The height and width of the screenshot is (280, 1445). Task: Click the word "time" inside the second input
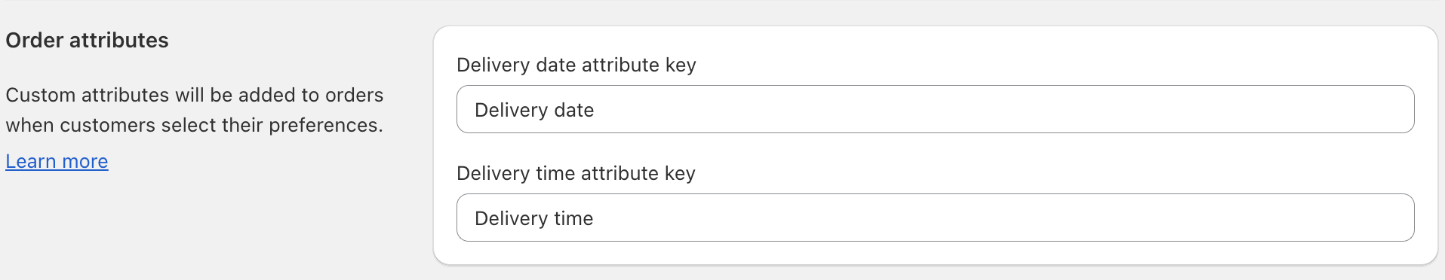tap(573, 218)
